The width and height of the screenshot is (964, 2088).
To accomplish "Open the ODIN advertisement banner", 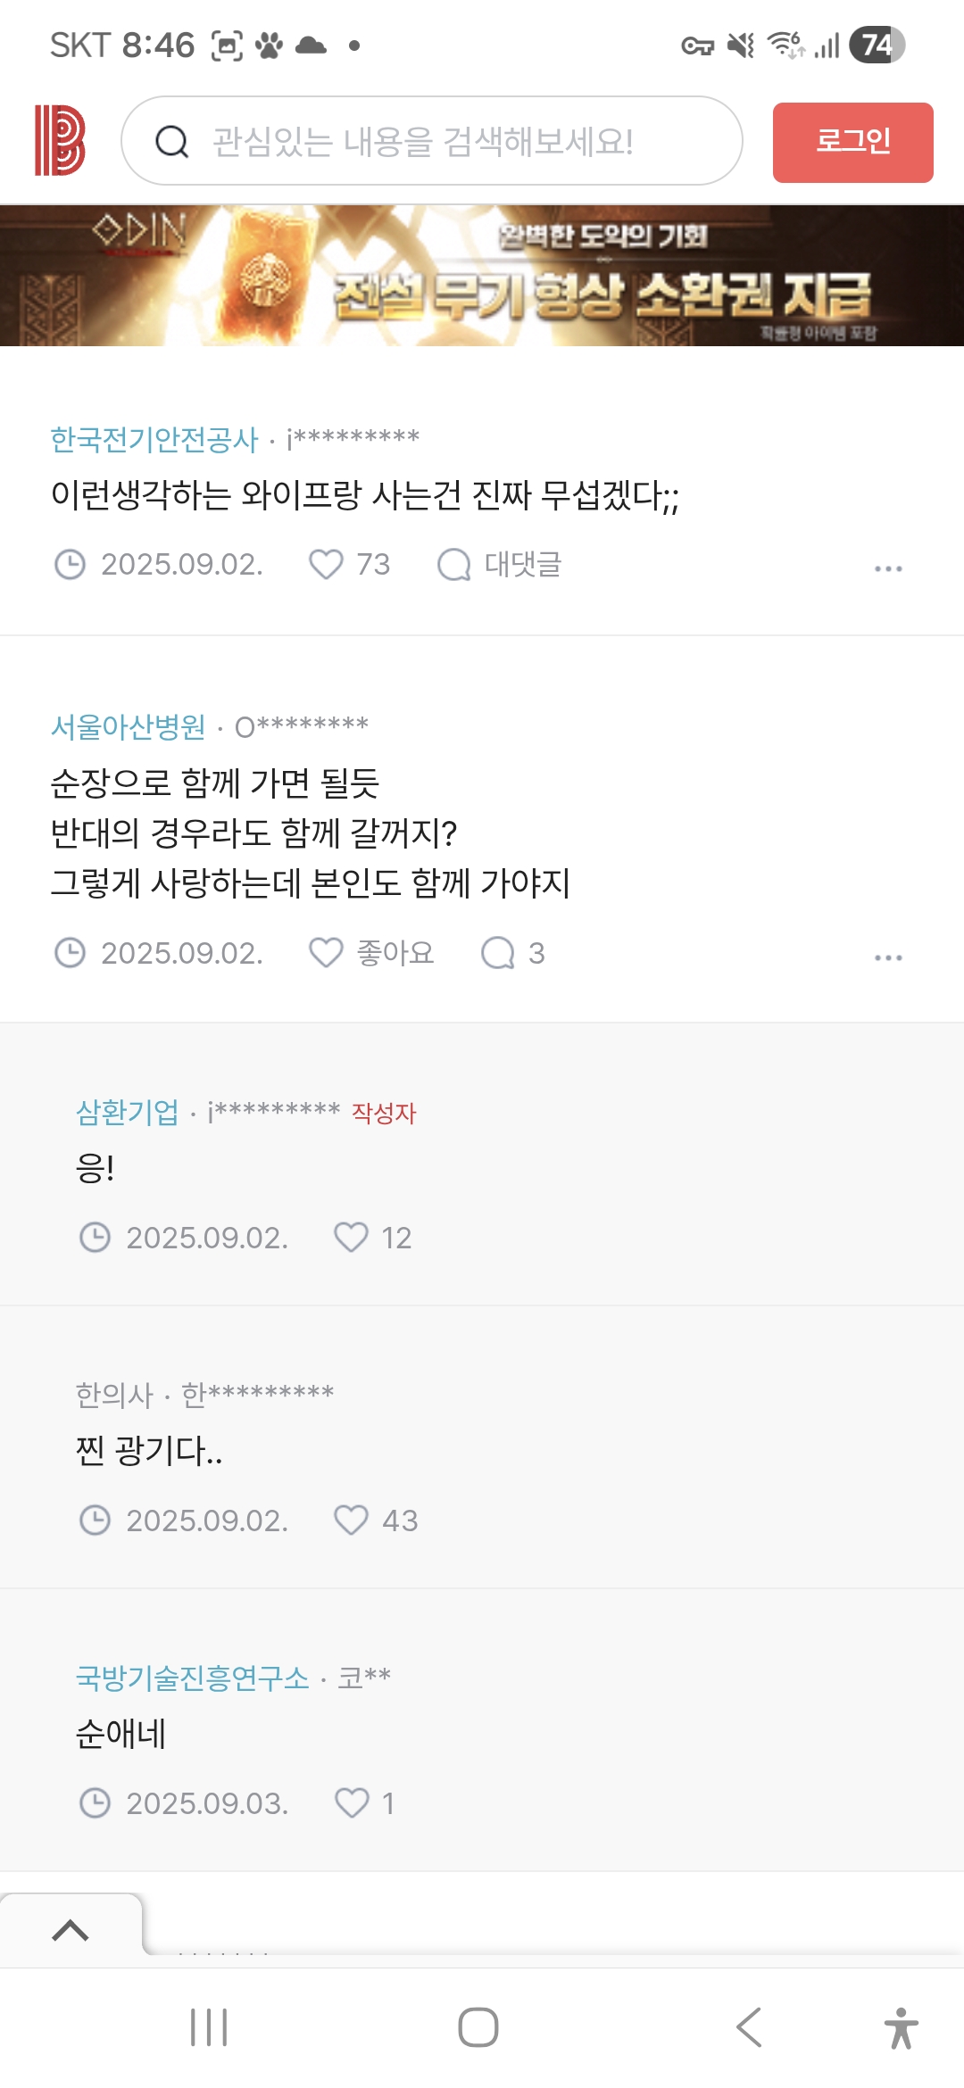I will click(x=482, y=276).
